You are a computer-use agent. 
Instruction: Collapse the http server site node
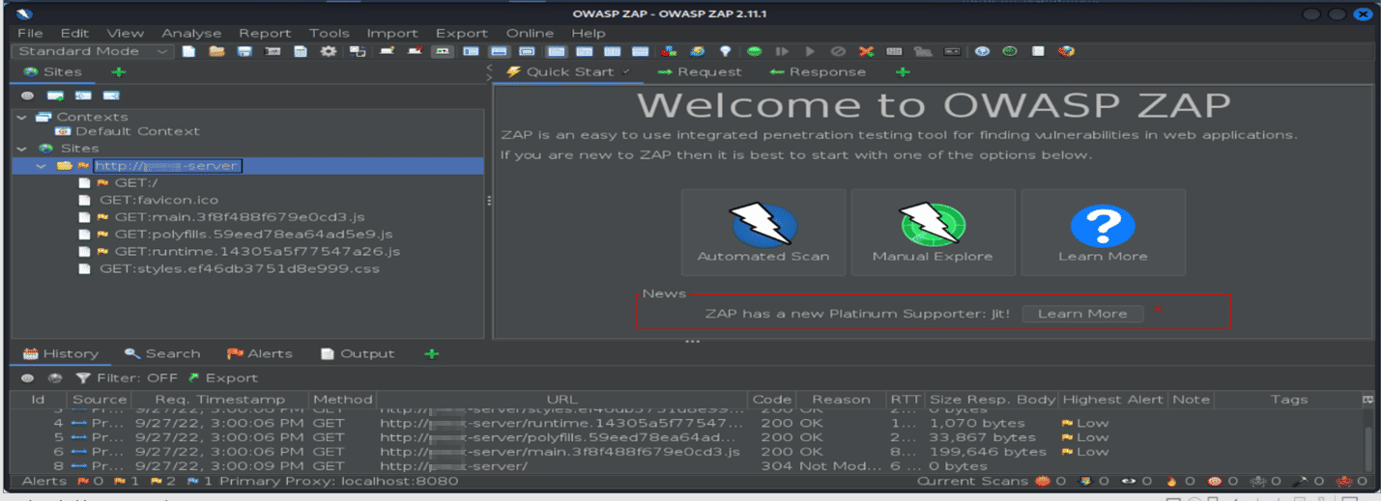point(41,166)
